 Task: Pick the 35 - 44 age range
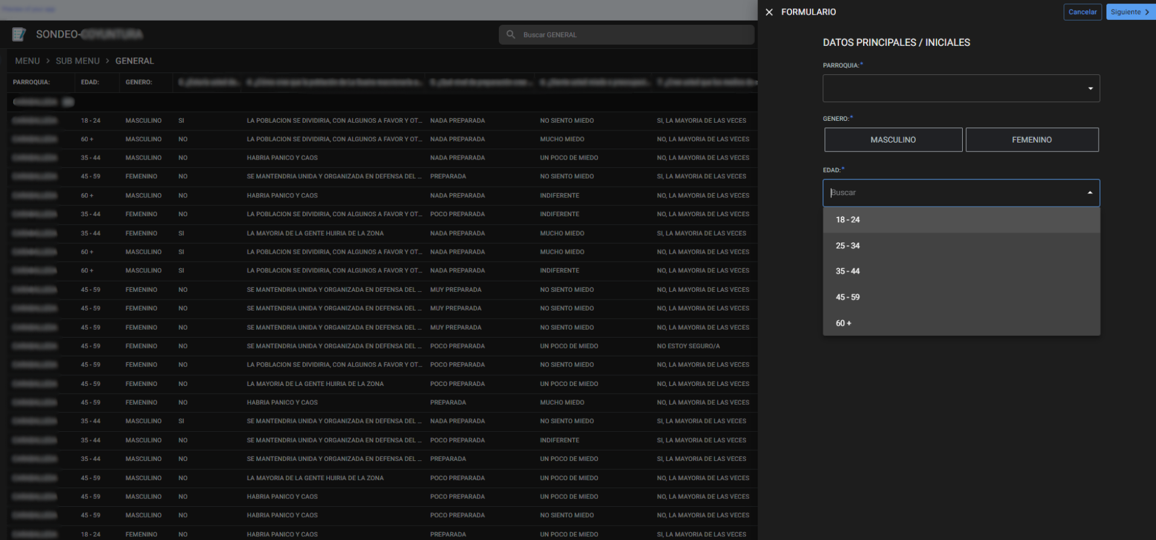pyautogui.click(x=847, y=271)
